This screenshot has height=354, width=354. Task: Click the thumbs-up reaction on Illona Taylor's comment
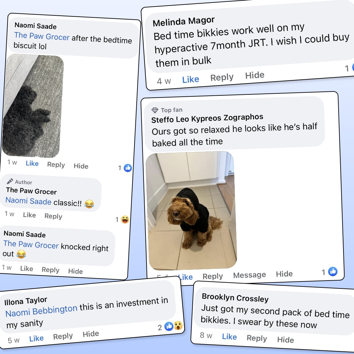(x=169, y=326)
